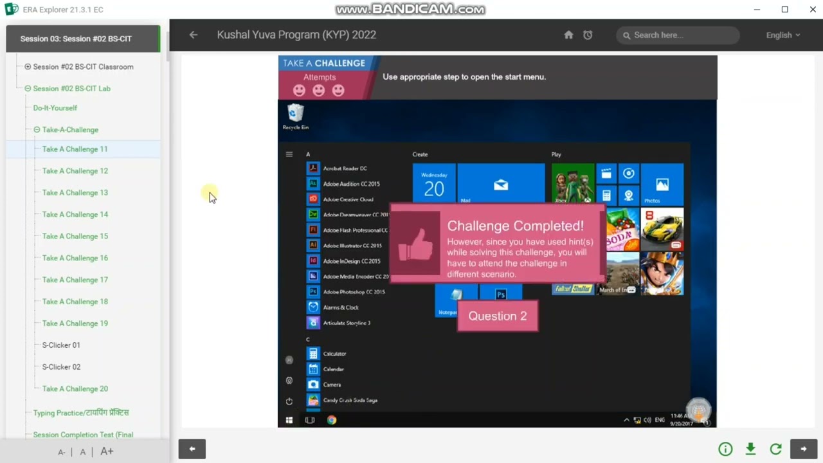Screen dimensions: 823x463
Task: Collapse Session #02 BS-CIT Lab node
Action: coord(28,89)
